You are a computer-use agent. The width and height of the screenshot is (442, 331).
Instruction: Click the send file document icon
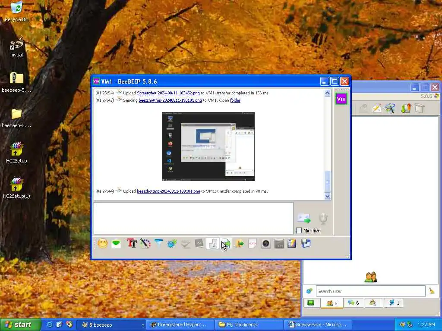point(226,244)
